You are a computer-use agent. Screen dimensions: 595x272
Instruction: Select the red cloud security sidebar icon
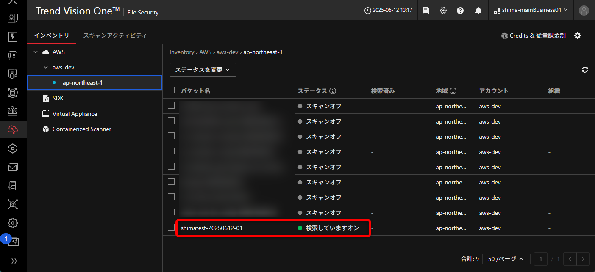[x=13, y=130]
